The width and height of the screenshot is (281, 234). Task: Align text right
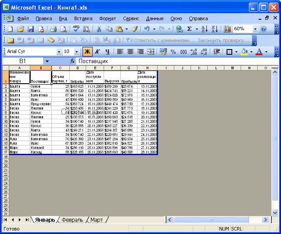coord(140,52)
